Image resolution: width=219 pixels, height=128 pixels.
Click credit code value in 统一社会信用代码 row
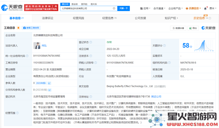[x=47, y=56]
